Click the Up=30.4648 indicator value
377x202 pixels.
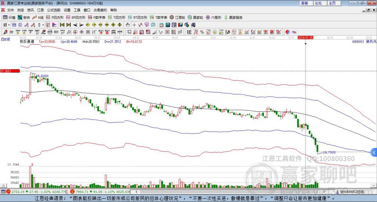[x=69, y=42]
